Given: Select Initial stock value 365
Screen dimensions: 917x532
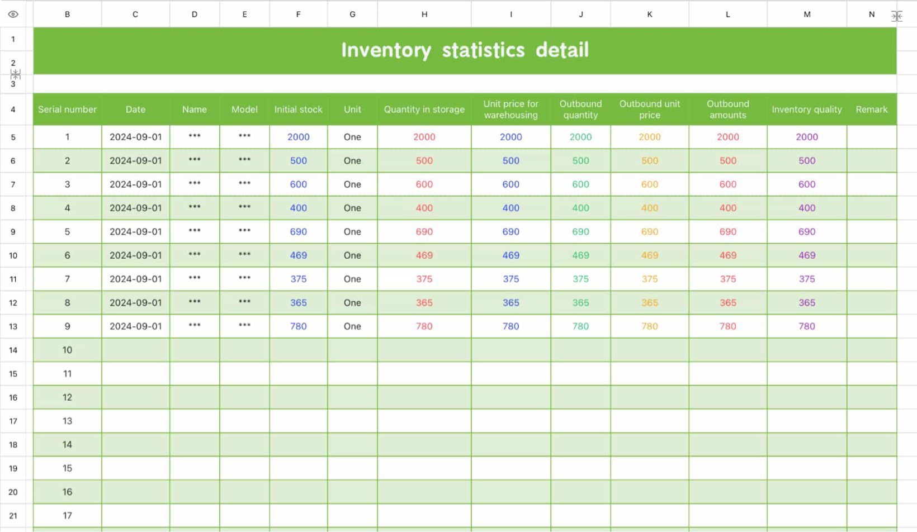Looking at the screenshot, I should coord(298,302).
